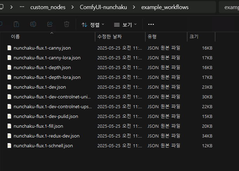Select the nunchaku-flux.1-redux-dev.json file
The height and width of the screenshot is (171, 239).
[x=46, y=136]
